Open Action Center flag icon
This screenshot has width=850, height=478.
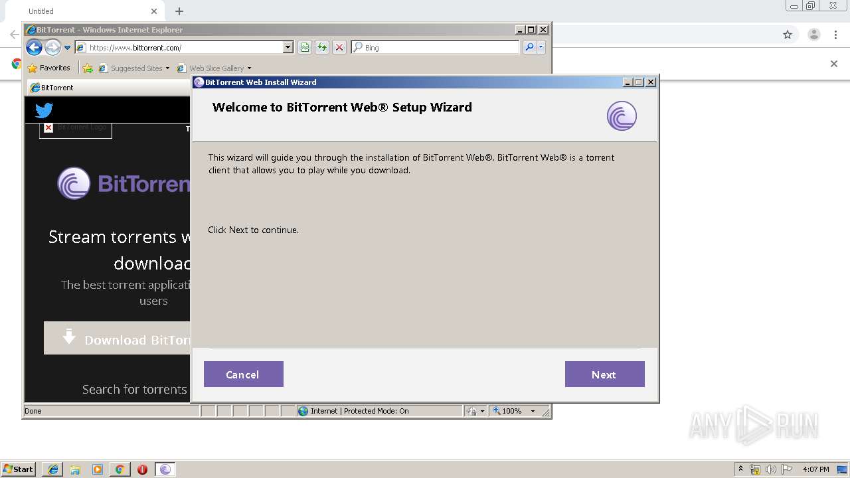787,469
